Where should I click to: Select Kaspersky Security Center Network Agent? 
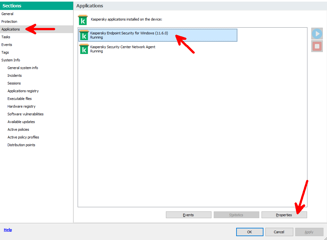(x=158, y=49)
